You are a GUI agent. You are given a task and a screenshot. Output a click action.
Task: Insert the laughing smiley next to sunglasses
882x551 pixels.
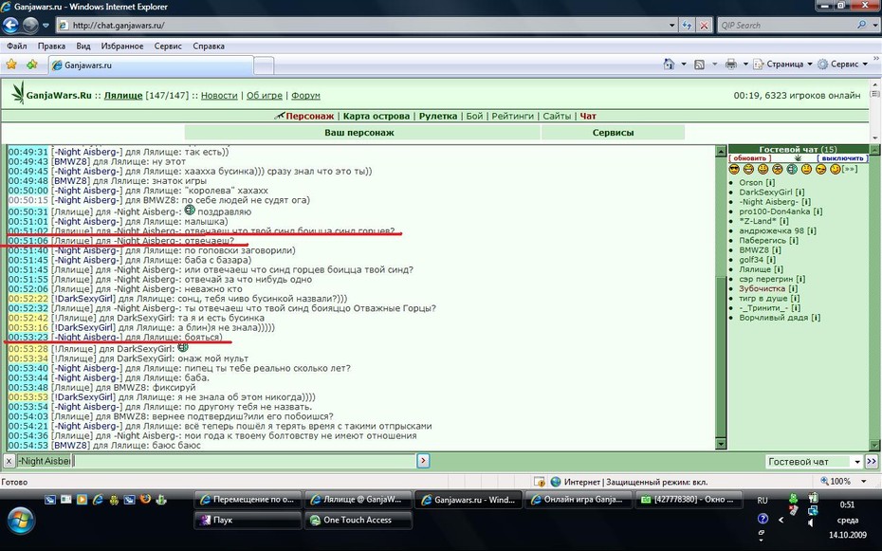748,169
